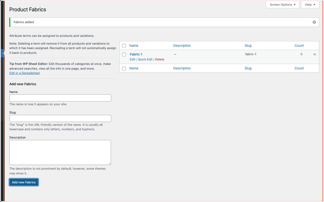Screen dimensions: 324x202
Task: Sort by Slug in table footer
Action: click(248, 68)
